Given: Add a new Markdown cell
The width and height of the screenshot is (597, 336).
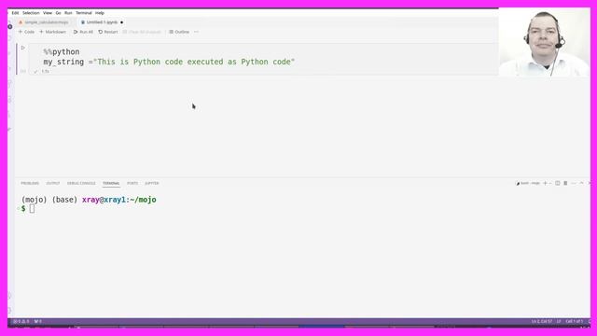Looking at the screenshot, I should tap(53, 32).
